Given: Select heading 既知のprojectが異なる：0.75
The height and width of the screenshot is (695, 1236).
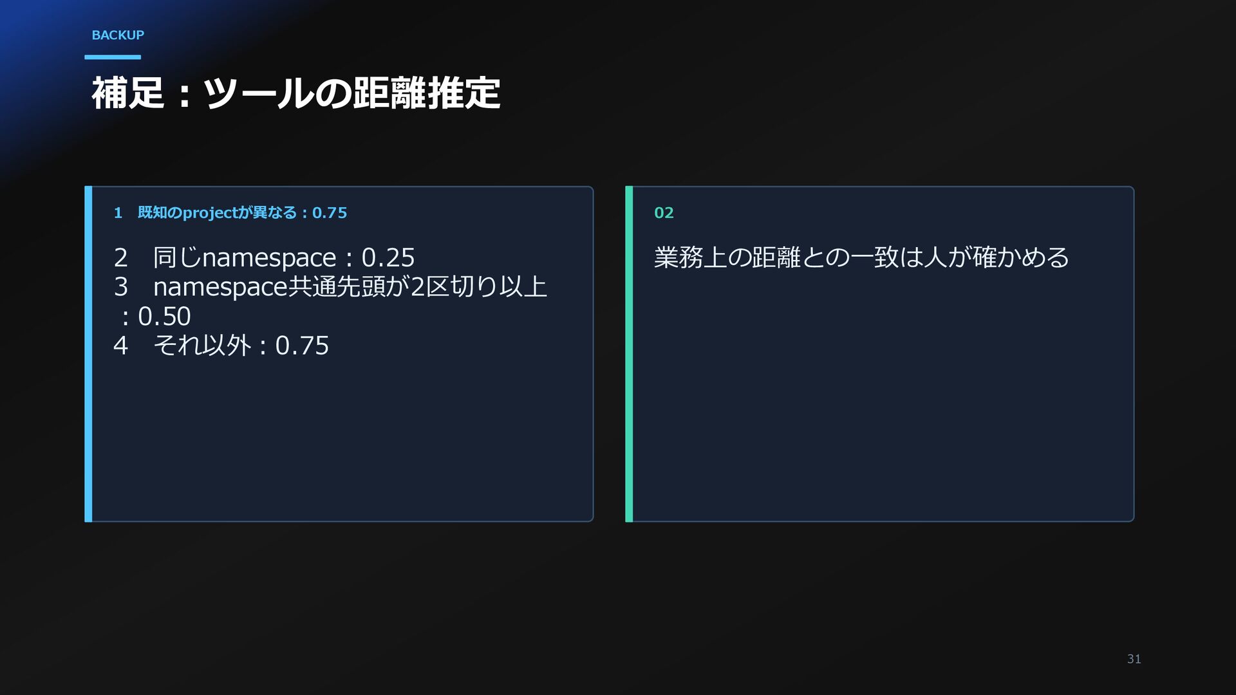Looking at the screenshot, I should tap(242, 213).
